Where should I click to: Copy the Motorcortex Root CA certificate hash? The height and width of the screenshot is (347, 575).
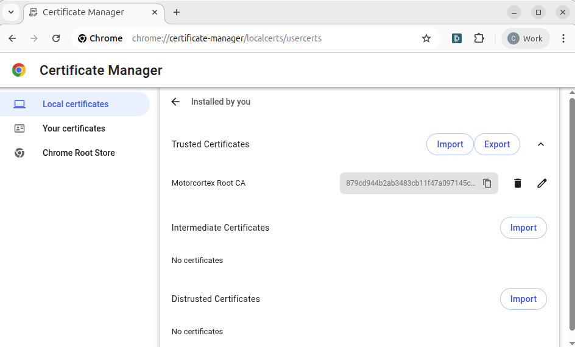click(487, 183)
